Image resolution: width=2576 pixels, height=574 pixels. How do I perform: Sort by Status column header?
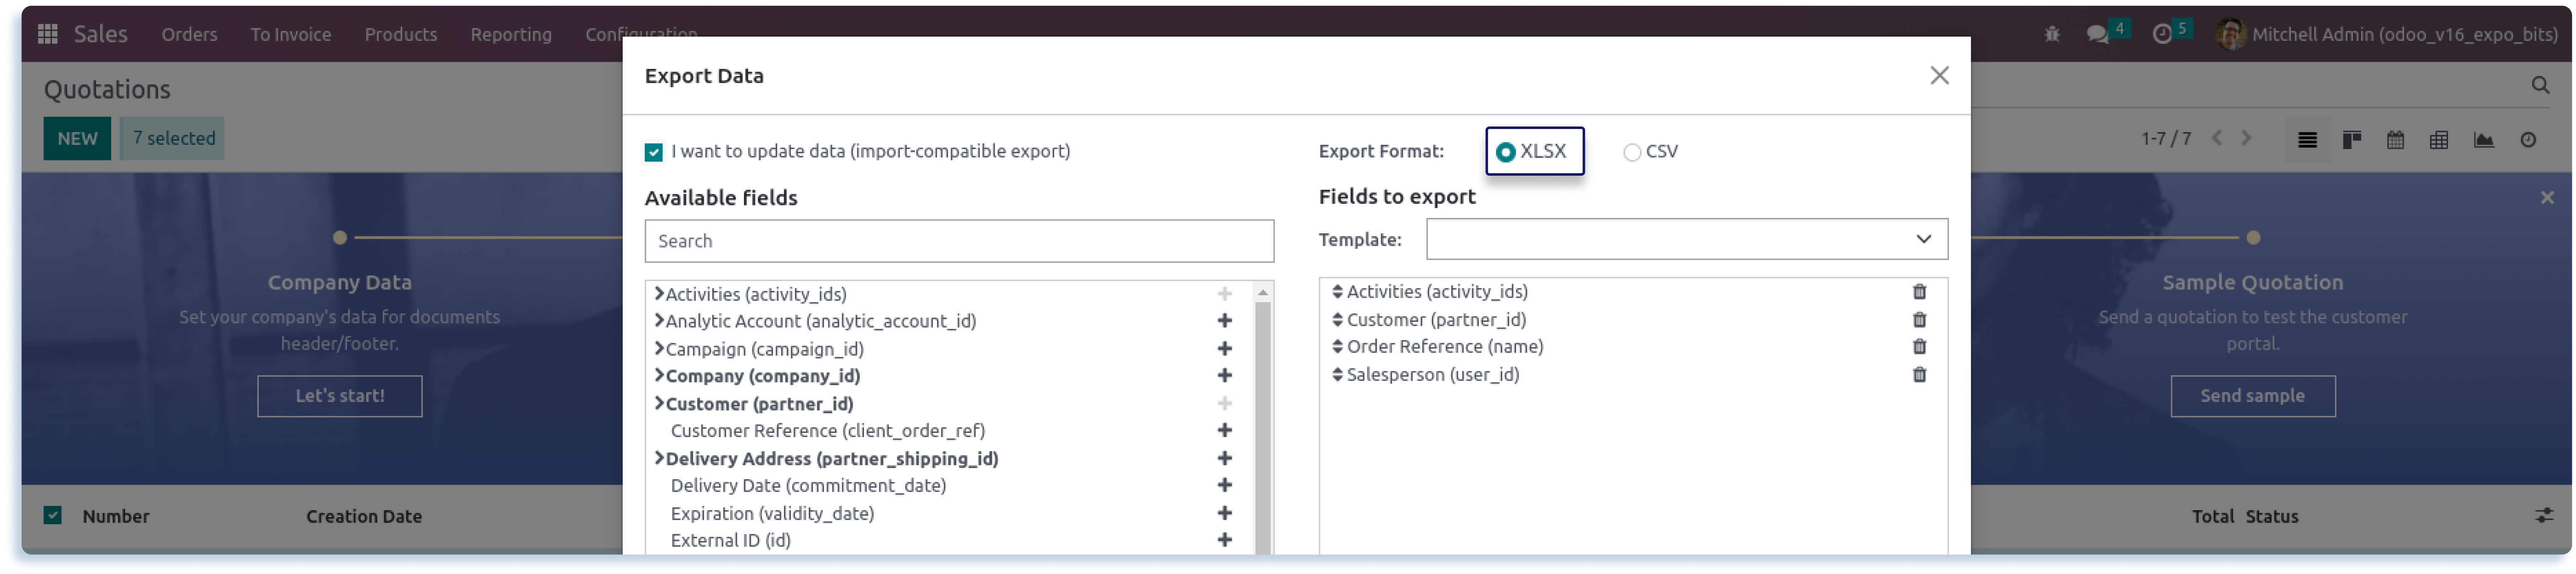point(2272,517)
